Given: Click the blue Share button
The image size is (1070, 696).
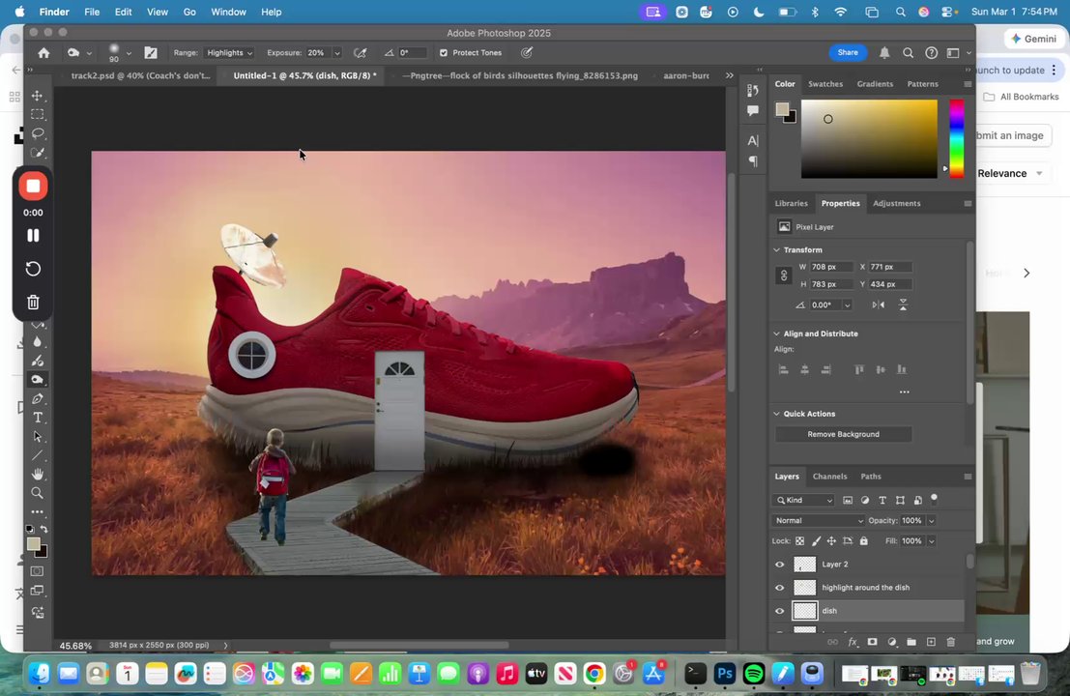Looking at the screenshot, I should click(x=848, y=53).
